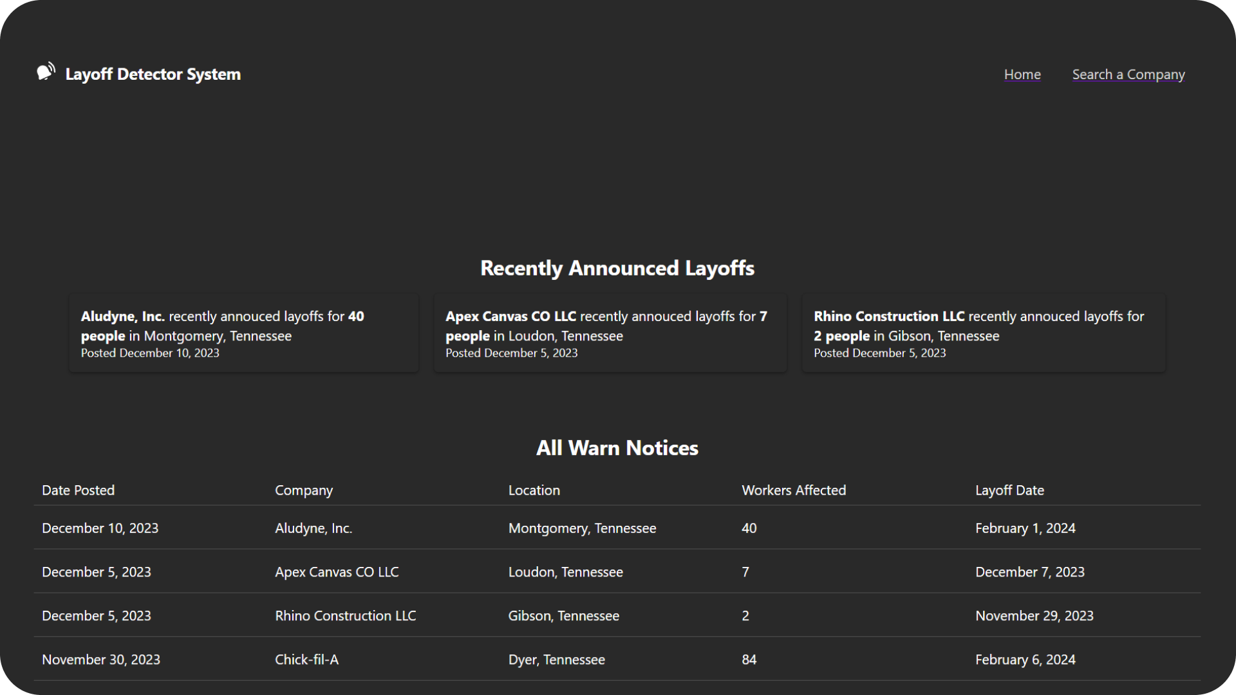The width and height of the screenshot is (1236, 695).
Task: Click Aludyne, Inc. in the table
Action: click(313, 528)
